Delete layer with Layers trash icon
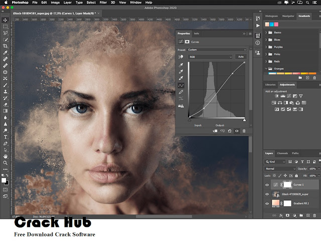Viewport: 321px width, 243px height. tap(314, 215)
